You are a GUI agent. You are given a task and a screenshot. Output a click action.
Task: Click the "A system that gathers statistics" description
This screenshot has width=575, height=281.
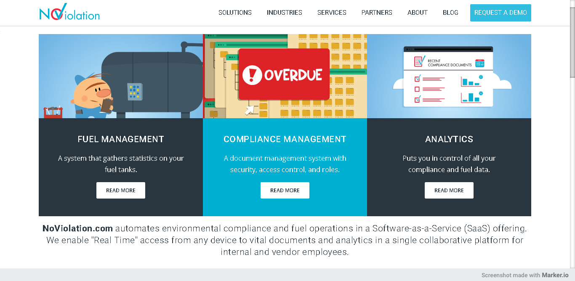coord(121,164)
